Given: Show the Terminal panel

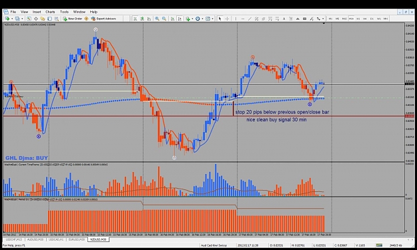Looking at the screenshot, I should (x=50, y=19).
